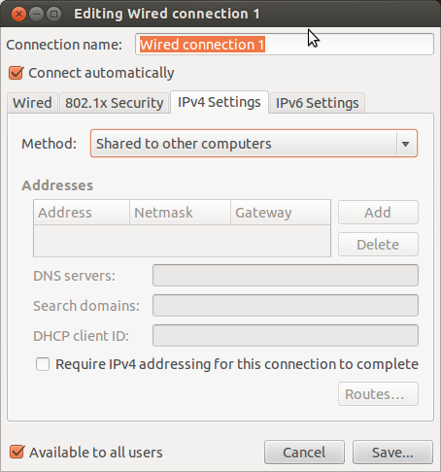This screenshot has width=441, height=472.
Task: Enable Require IPv4 addressing checkbox
Action: (43, 364)
